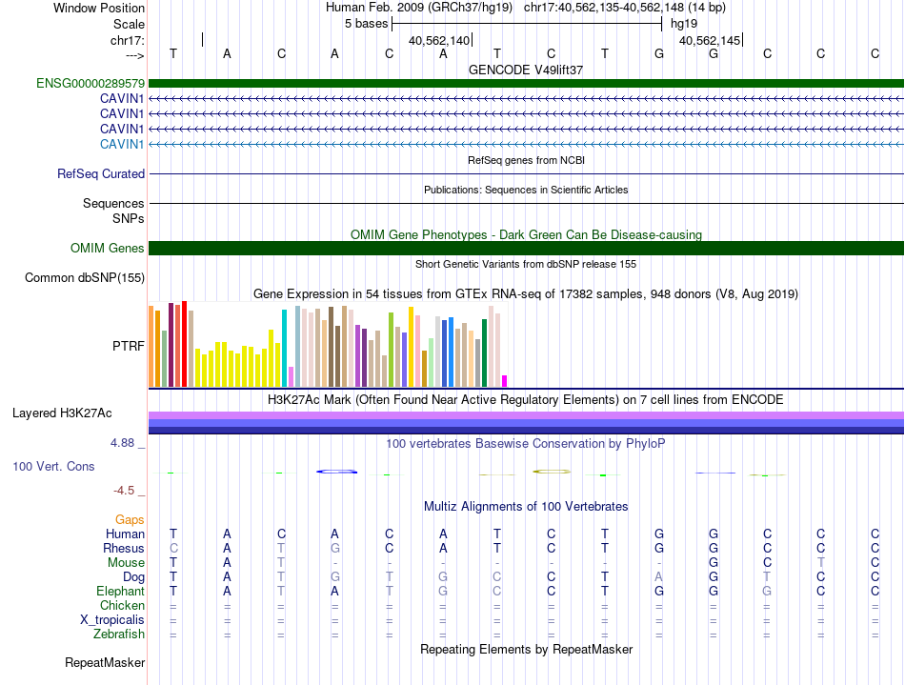The width and height of the screenshot is (905, 685).
Task: Click the '--->' base direction arrow label
Action: pyautogui.click(x=135, y=55)
